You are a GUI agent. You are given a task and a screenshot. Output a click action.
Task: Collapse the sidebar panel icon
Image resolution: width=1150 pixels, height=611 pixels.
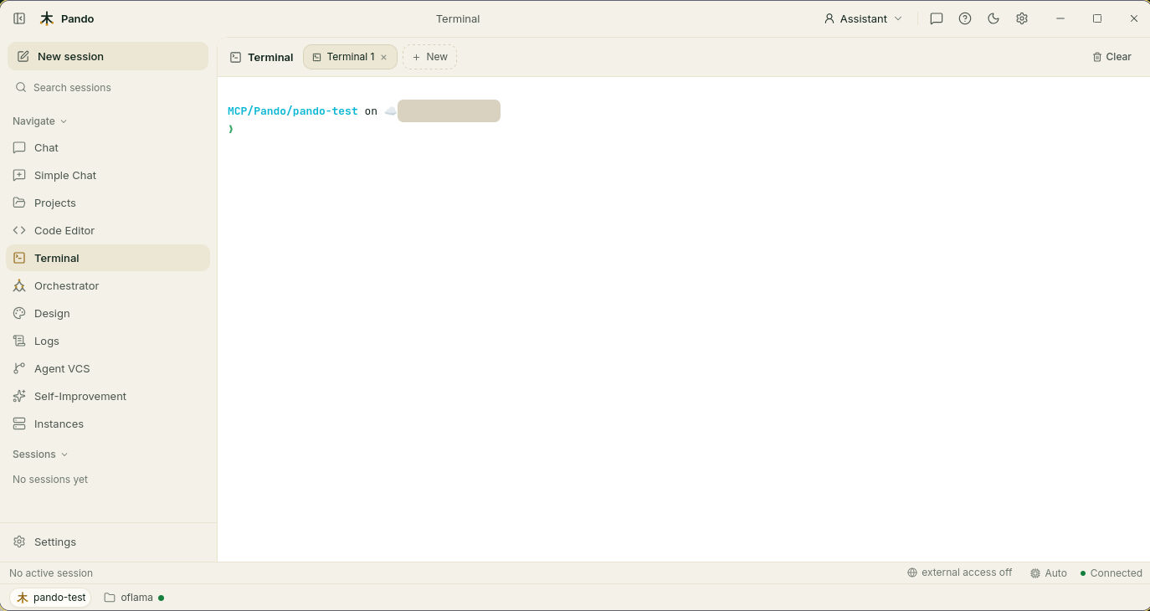pos(19,18)
